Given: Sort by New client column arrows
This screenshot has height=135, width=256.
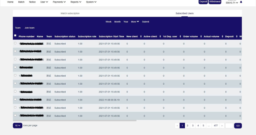Looking at the screenshot, I should (141, 36).
